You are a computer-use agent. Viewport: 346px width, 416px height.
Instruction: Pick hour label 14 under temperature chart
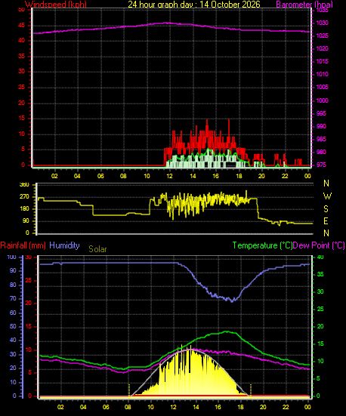[196, 407]
